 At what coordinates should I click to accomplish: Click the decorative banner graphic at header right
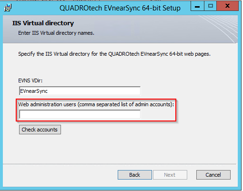tap(218, 29)
